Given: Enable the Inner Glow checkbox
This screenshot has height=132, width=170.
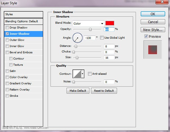Looking at the screenshot, I should (7, 46).
